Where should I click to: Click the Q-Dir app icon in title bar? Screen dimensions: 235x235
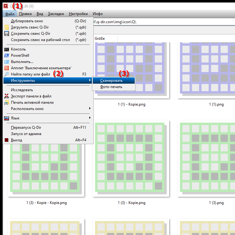point(6,6)
